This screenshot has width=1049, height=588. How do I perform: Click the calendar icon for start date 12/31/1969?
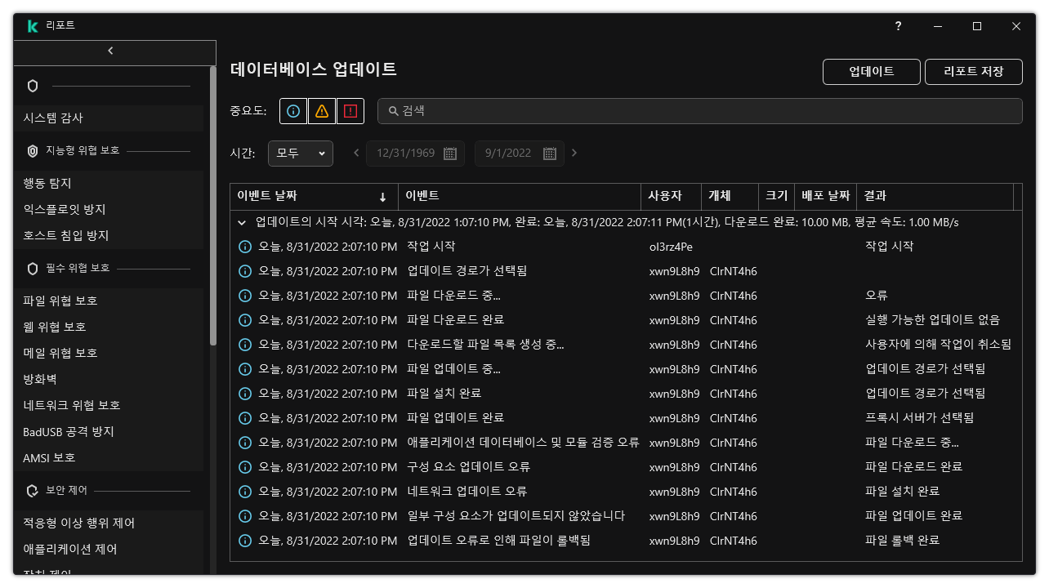(449, 154)
